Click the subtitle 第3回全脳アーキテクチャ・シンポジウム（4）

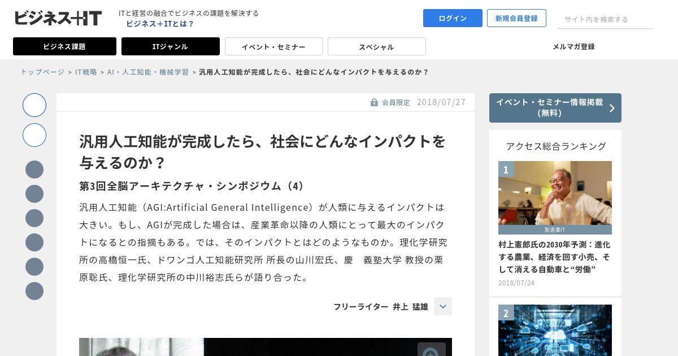194,186
